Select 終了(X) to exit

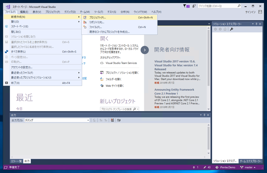[42, 83]
